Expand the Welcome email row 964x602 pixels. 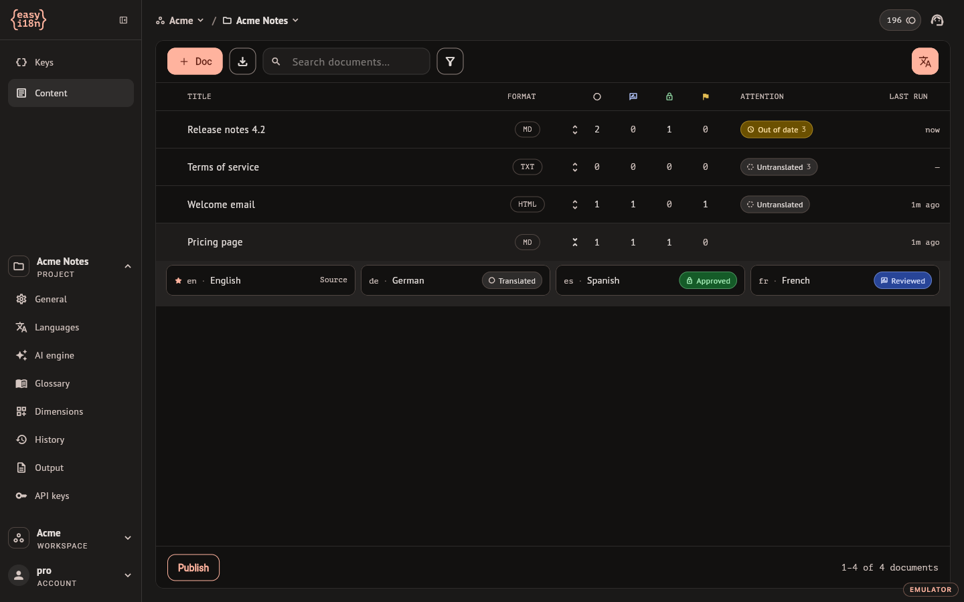click(575, 205)
